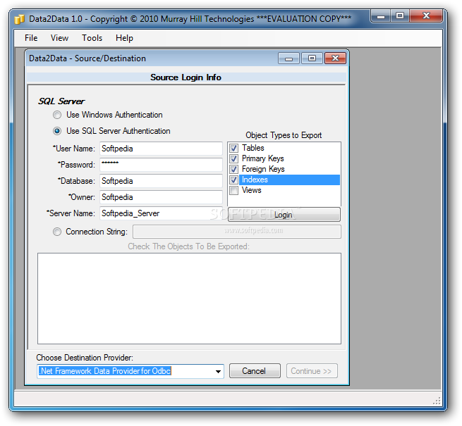Close the Source/Destination child window
This screenshot has width=462, height=426.
click(335, 58)
